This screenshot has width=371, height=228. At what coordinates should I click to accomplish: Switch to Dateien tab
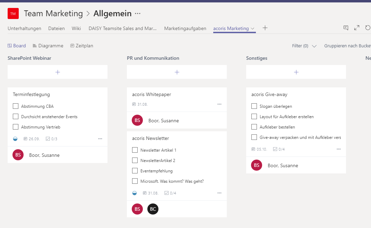56,28
